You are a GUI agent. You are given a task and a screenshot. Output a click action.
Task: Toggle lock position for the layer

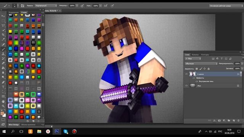pos(205,68)
